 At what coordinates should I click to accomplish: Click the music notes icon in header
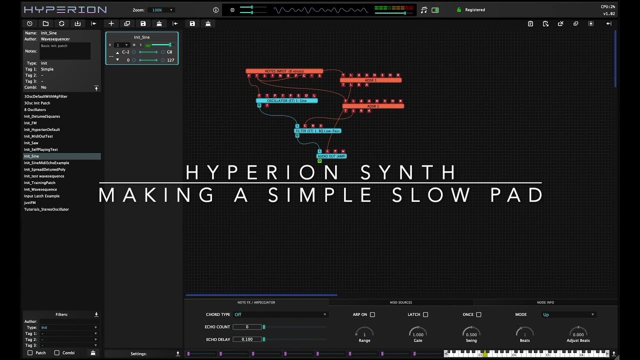point(424,10)
